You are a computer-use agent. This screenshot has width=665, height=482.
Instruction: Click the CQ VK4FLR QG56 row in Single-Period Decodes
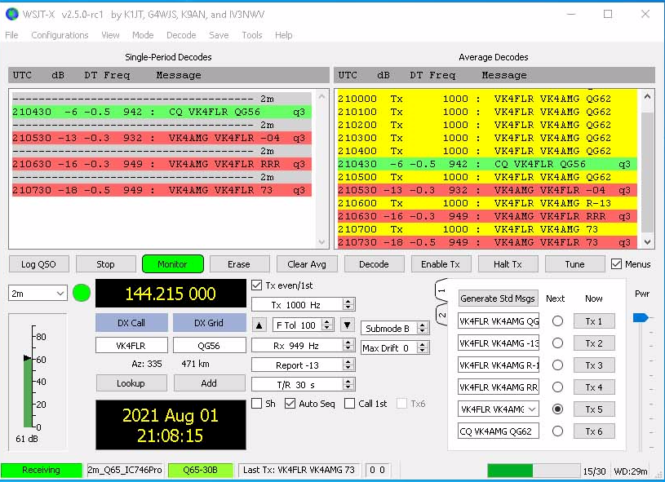click(162, 112)
